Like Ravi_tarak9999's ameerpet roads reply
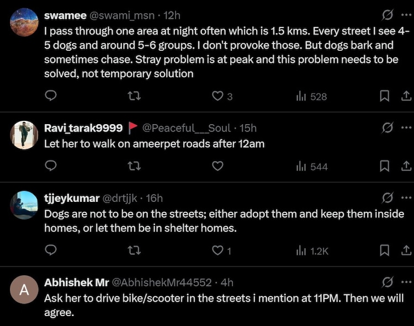 click(x=217, y=166)
